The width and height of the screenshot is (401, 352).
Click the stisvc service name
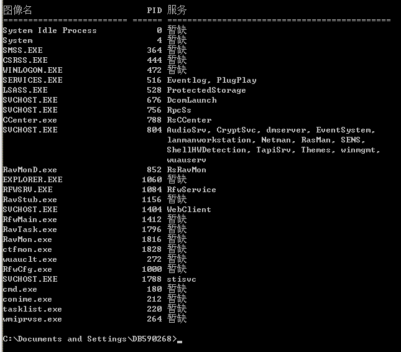click(182, 279)
